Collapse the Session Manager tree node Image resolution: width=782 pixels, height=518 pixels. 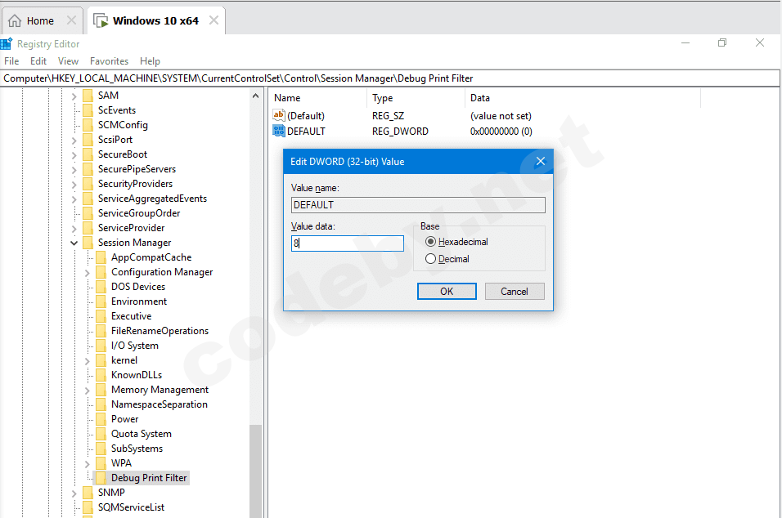pos(74,243)
